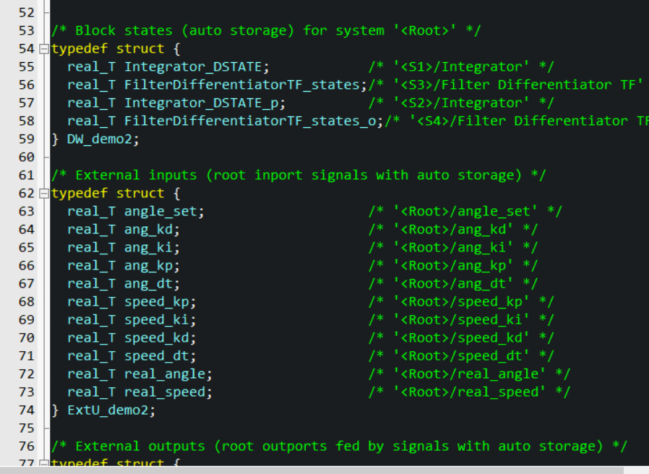Click the real_angle member name
Viewport: 649px width, 474px height.
168,374
